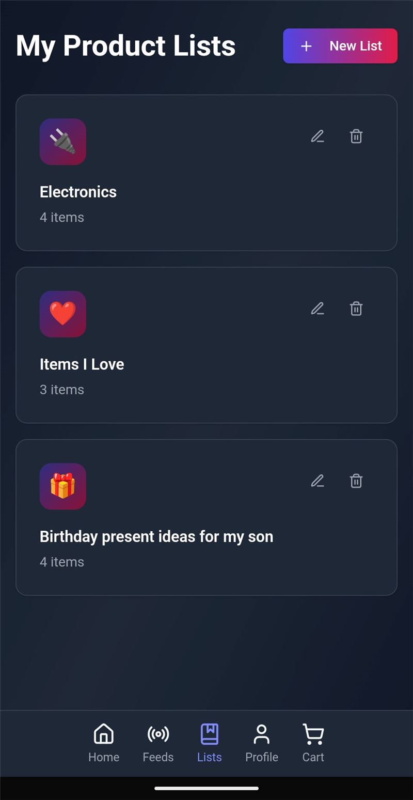Viewport: 413px width, 800px height.
Task: Delete the Electronics list via trash icon
Action: [x=356, y=136]
